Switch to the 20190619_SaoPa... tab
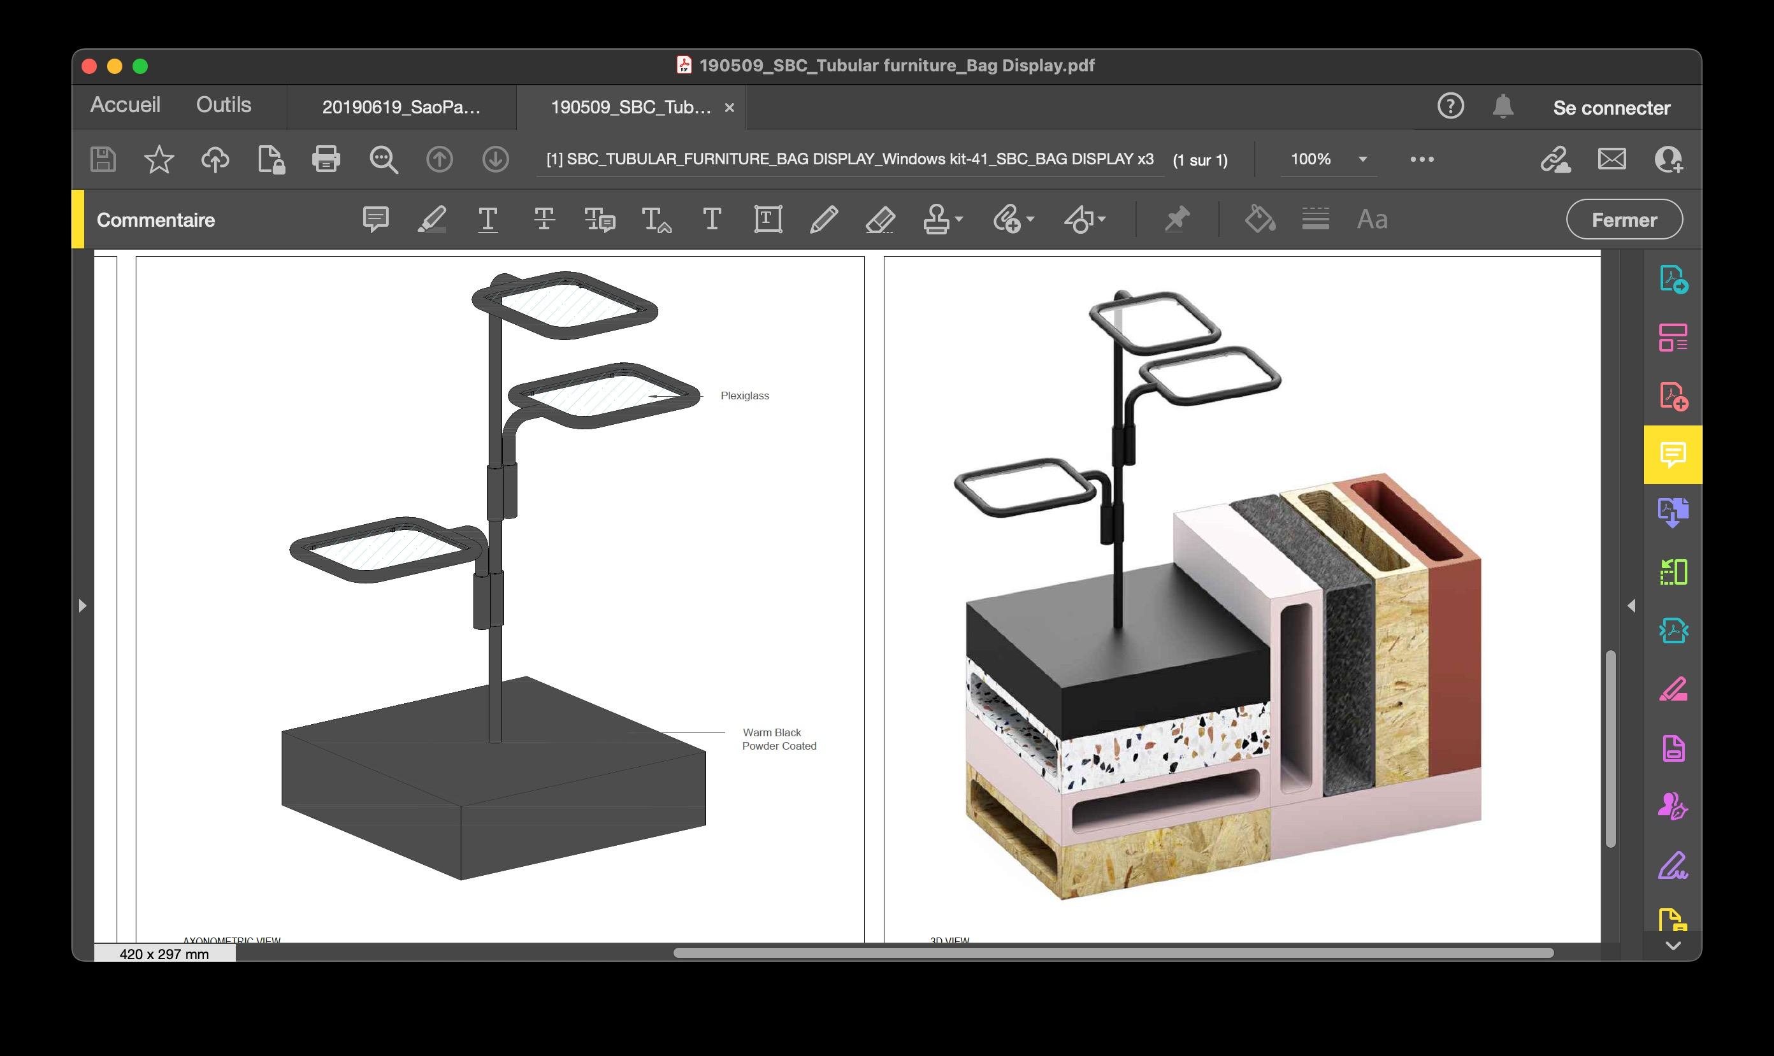The width and height of the screenshot is (1774, 1056). point(401,108)
